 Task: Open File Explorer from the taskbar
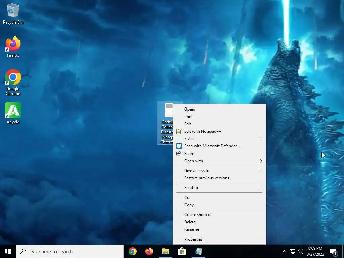166,251
